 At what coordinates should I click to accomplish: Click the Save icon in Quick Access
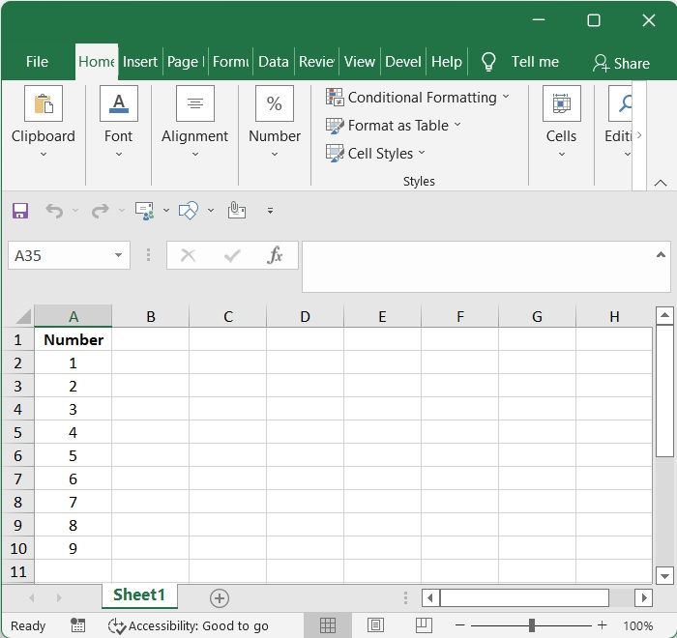tap(20, 210)
